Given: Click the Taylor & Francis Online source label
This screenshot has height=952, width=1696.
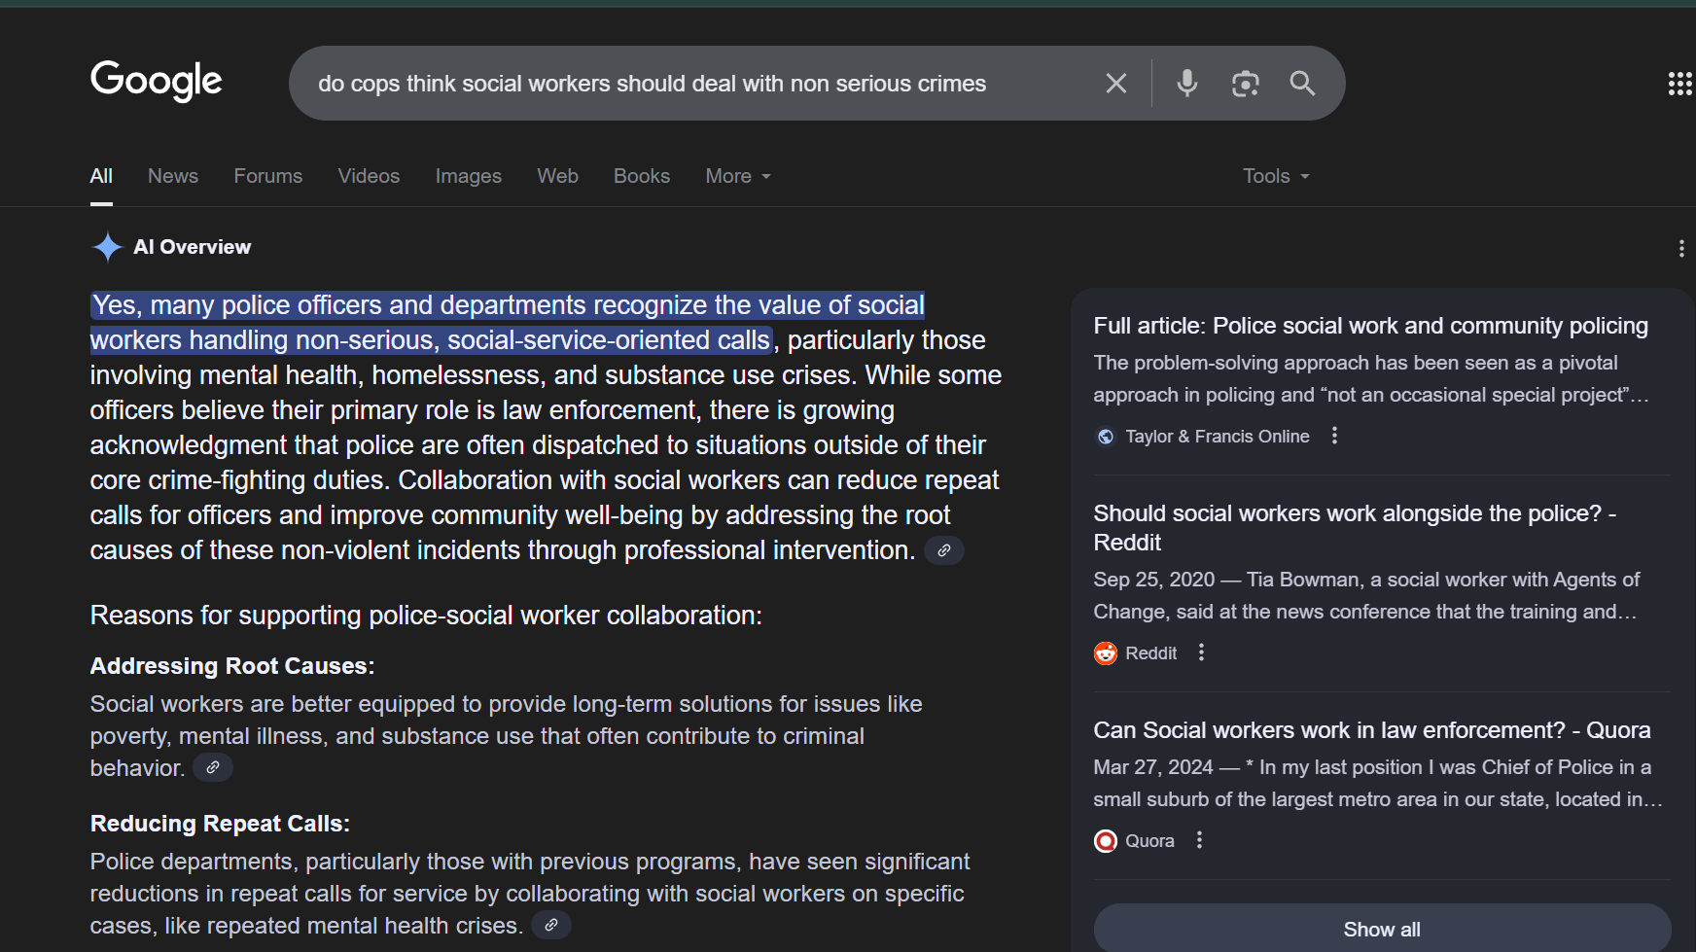Looking at the screenshot, I should (x=1218, y=437).
